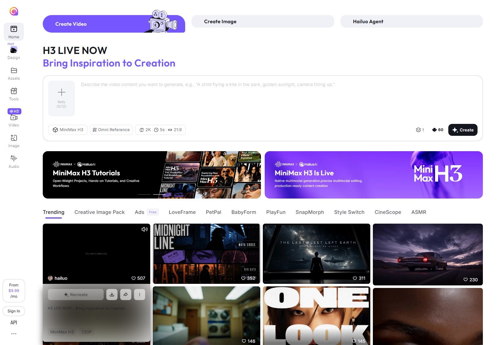The width and height of the screenshot is (503, 345).
Task: Click the Create Video button
Action: [x=114, y=24]
